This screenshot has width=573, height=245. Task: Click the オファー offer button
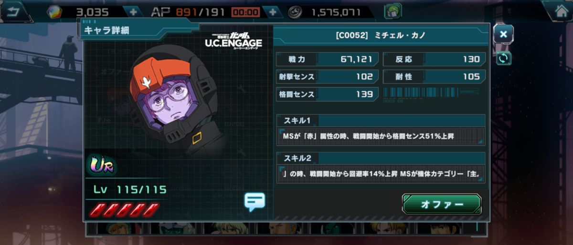coord(441,204)
